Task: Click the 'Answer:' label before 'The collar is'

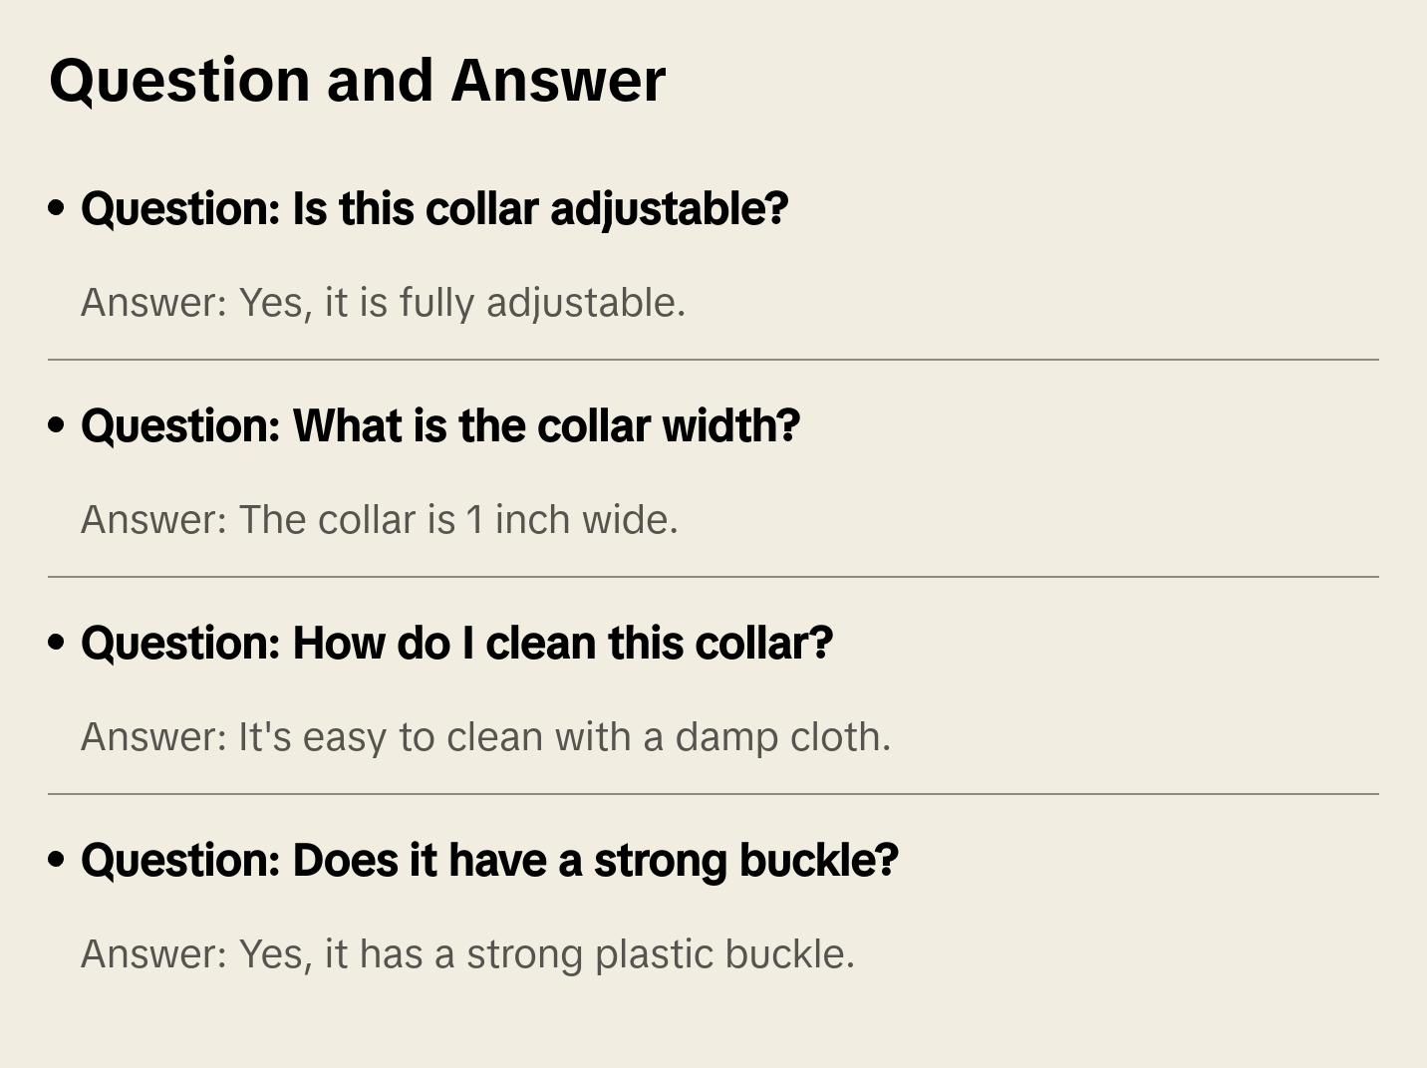Action: [x=154, y=520]
